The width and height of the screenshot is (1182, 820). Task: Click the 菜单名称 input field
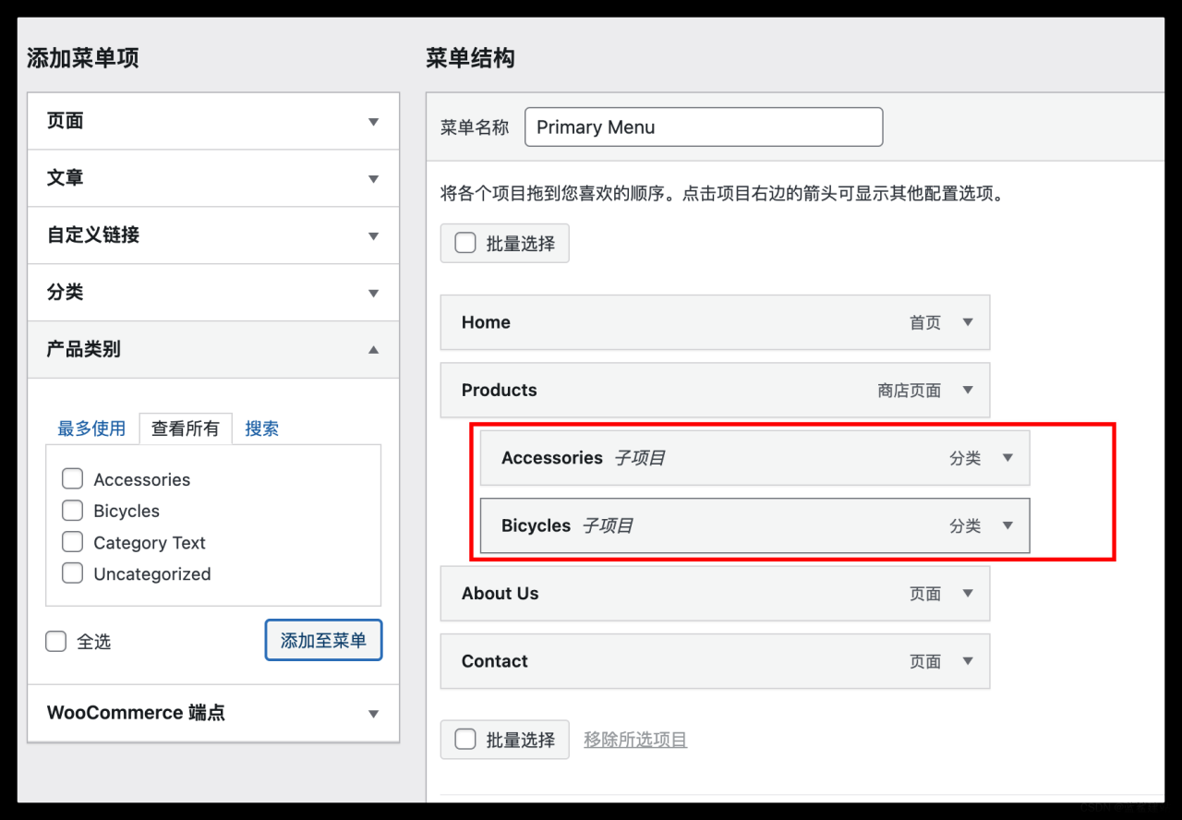coord(703,127)
